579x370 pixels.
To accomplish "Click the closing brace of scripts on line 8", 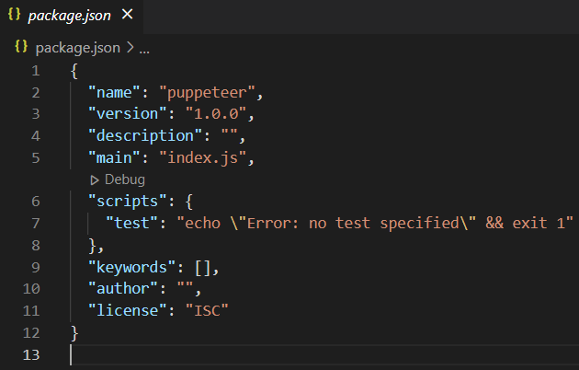I will [x=92, y=246].
